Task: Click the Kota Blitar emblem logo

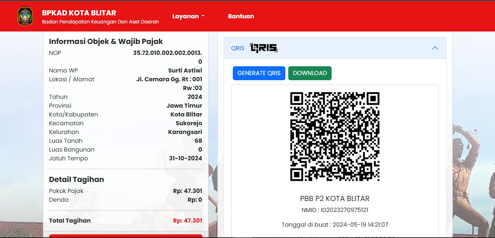Action: [x=25, y=16]
